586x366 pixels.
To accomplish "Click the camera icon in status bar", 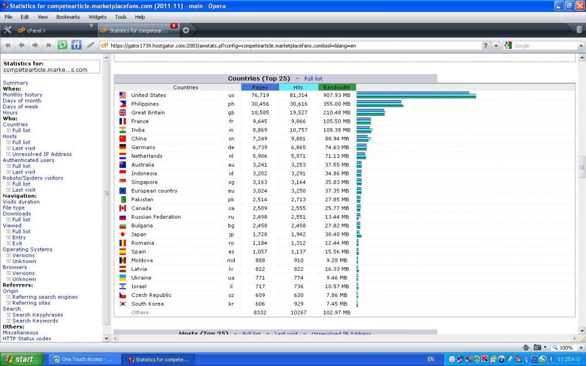I will tap(537, 347).
